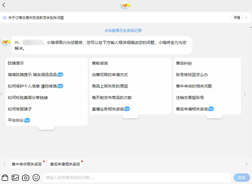Click 详情 button on the announcement bar
252x184 pixels.
(236, 18)
